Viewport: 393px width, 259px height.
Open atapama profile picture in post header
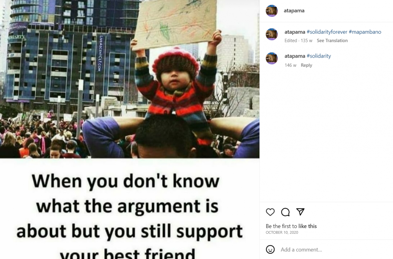pos(272,11)
